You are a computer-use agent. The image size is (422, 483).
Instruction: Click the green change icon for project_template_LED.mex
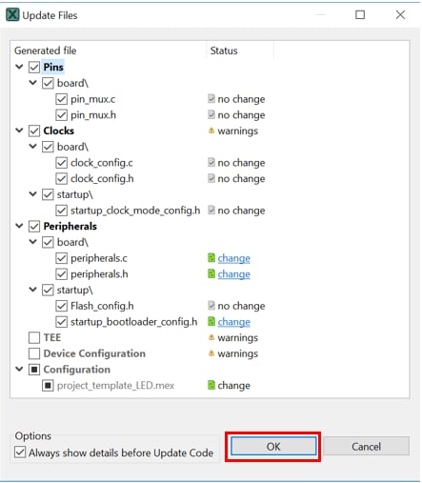coord(211,385)
